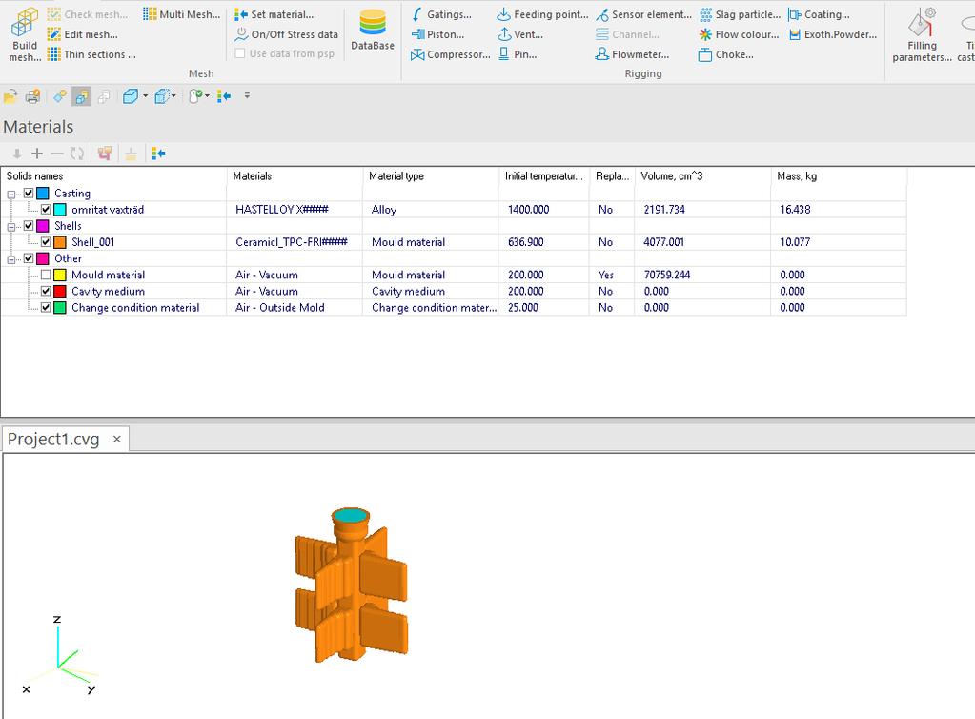Image resolution: width=975 pixels, height=719 pixels.
Task: Click the open project folder icon
Action: tap(10, 96)
